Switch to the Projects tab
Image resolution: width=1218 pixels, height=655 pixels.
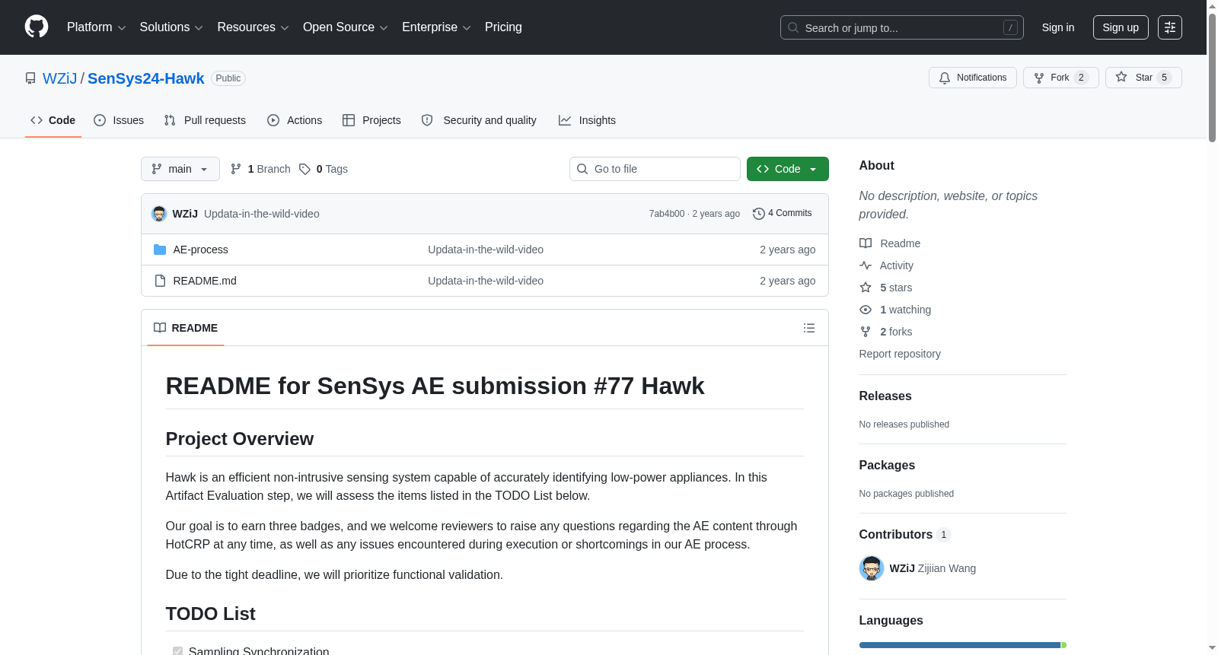(371, 120)
